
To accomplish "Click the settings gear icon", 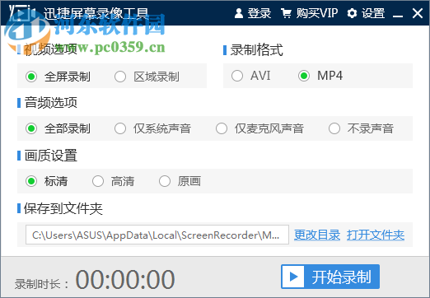I will coord(352,13).
